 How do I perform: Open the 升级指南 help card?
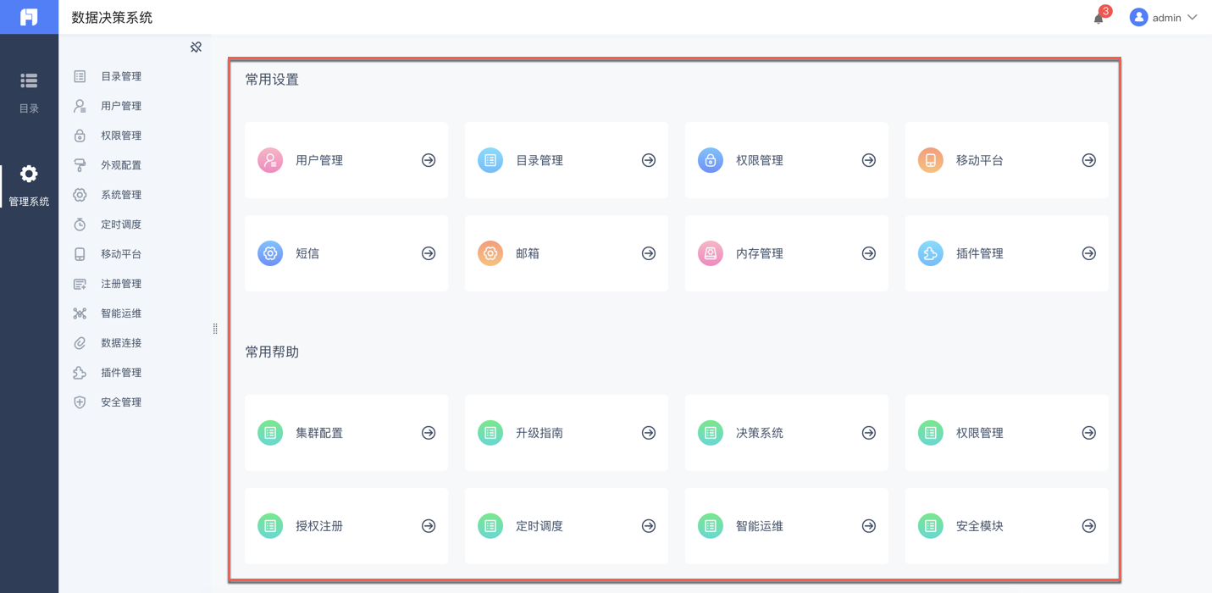click(566, 433)
